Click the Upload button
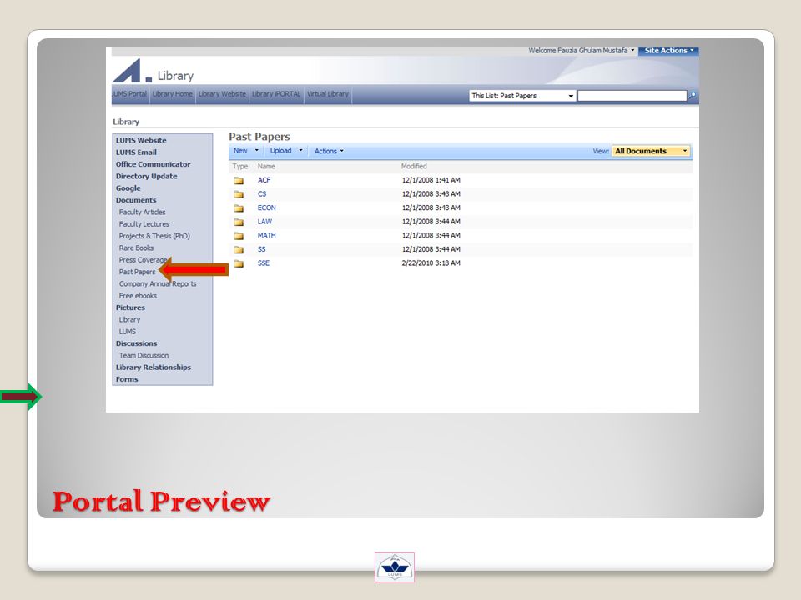 click(281, 151)
